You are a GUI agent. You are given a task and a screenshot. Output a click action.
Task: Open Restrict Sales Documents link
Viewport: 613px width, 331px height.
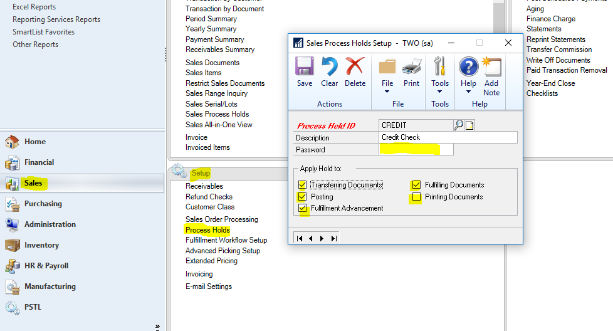(225, 83)
